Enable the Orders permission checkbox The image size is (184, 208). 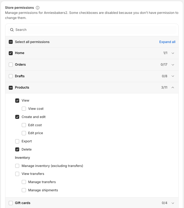[x=11, y=65]
